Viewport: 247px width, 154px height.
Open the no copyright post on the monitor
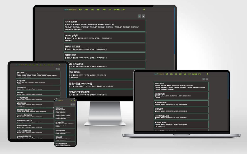click(x=71, y=35)
